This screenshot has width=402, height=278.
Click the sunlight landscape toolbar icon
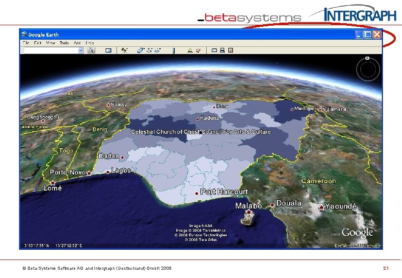pyautogui.click(x=190, y=50)
